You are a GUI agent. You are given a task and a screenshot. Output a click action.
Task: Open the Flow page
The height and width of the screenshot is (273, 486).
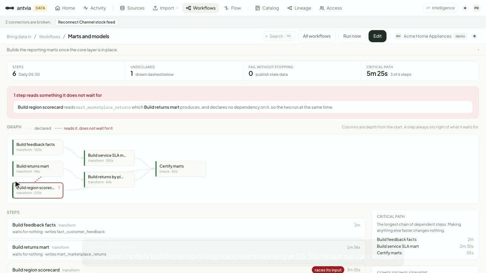pos(232,8)
